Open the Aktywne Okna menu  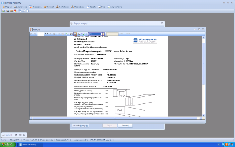(x=115, y=7)
